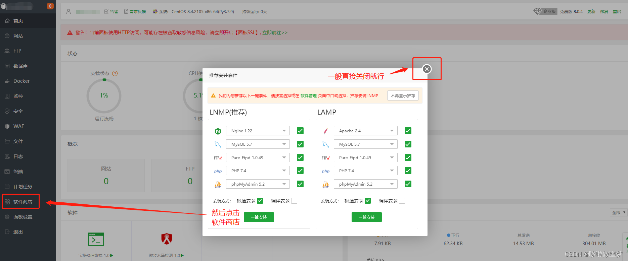Enable 编译安装 compile install in LNMP

pyautogui.click(x=294, y=201)
